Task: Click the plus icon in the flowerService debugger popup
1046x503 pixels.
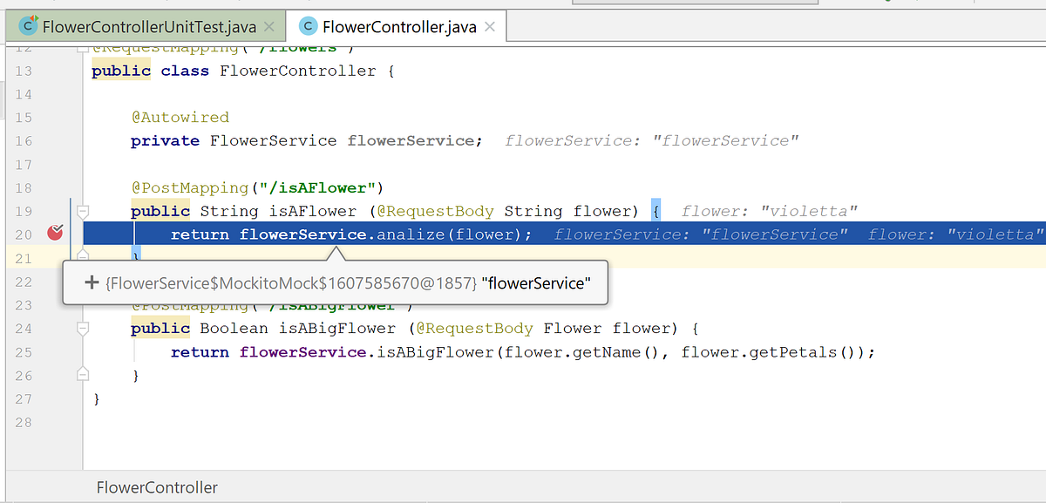Action: point(91,282)
